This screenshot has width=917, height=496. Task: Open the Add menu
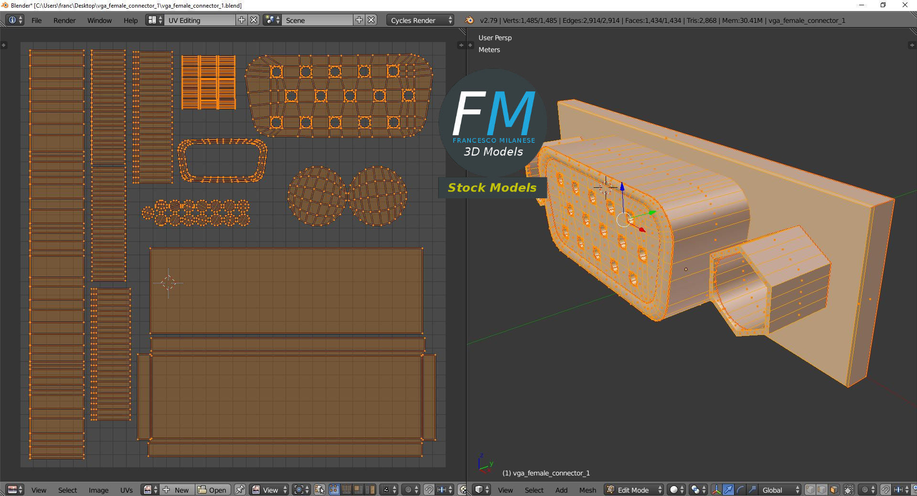click(561, 490)
